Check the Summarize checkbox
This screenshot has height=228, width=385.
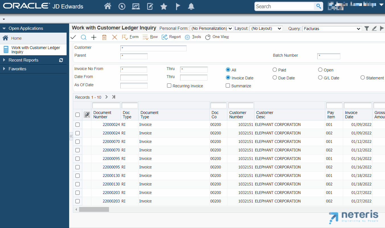228,86
